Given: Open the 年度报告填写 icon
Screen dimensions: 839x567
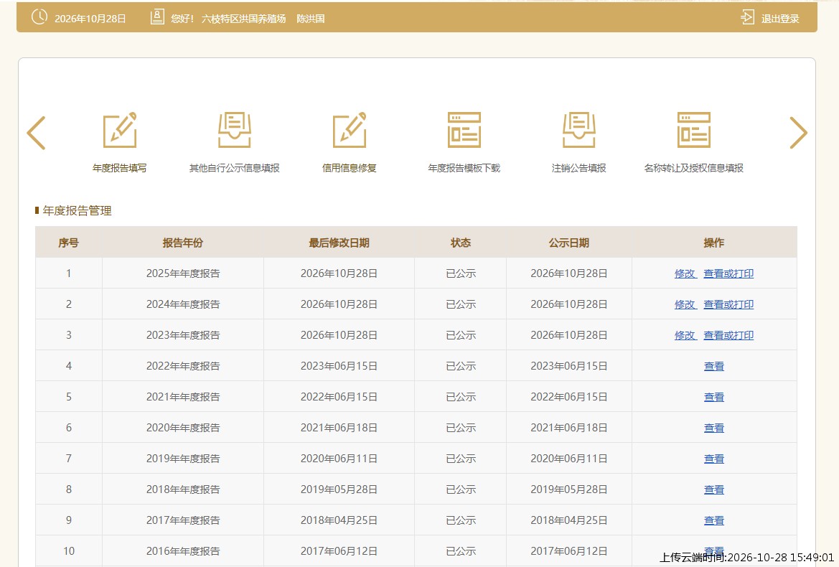Looking at the screenshot, I should coord(120,130).
